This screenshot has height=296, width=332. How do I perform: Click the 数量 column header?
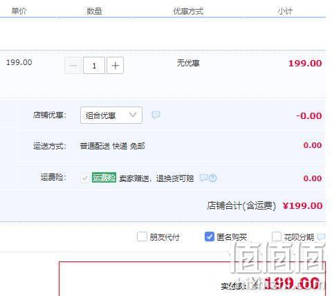point(94,11)
